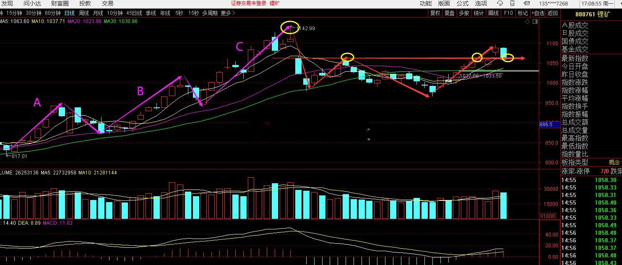The image size is (622, 265).
Task: Open the F10 information page
Action: tap(508, 13)
